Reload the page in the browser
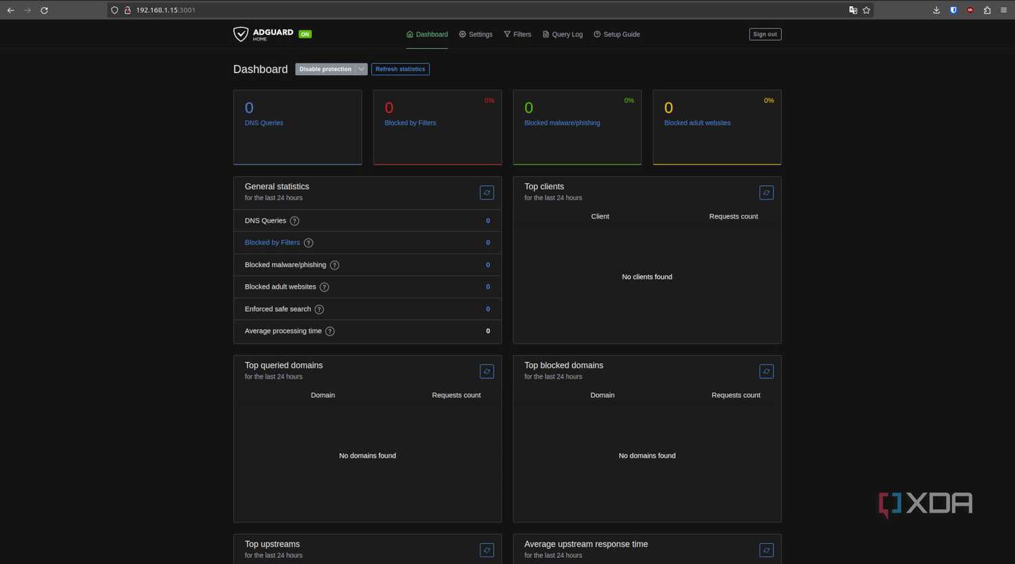The width and height of the screenshot is (1015, 564). (x=44, y=10)
